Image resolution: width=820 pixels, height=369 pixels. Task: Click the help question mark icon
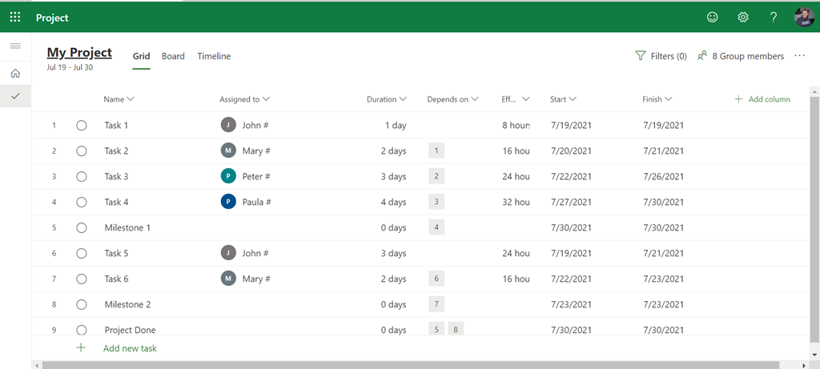(x=773, y=17)
